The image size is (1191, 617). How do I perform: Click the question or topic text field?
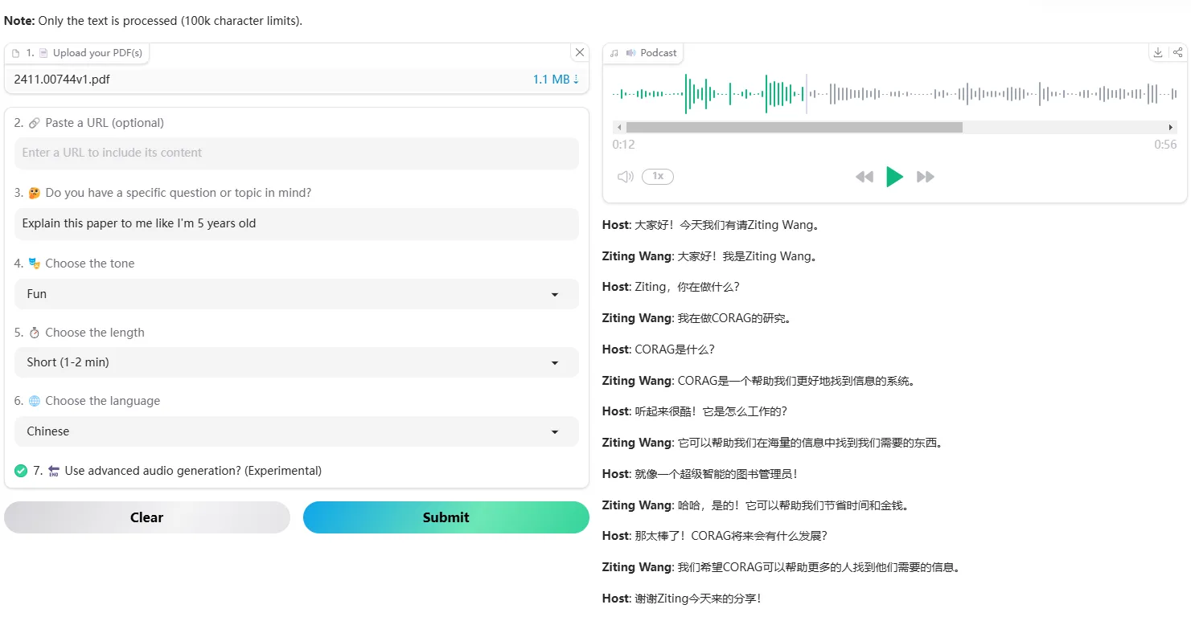[x=297, y=223]
